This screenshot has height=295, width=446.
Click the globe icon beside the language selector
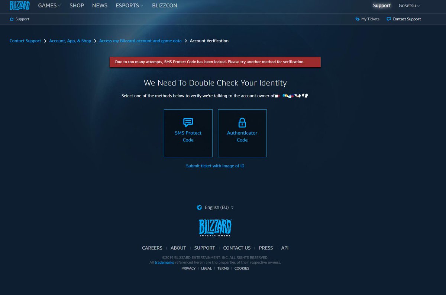tap(200, 207)
